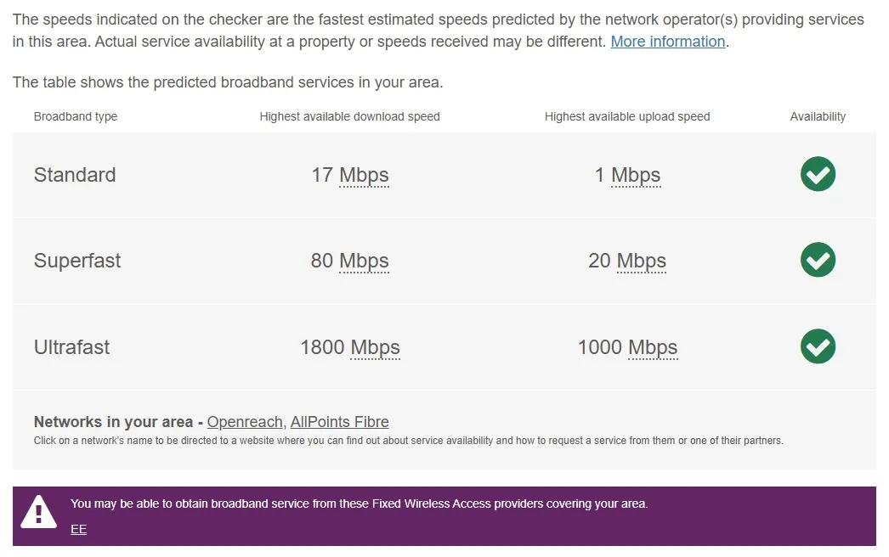
Task: Click the Standard availability green checkmark icon
Action: pyautogui.click(x=818, y=174)
